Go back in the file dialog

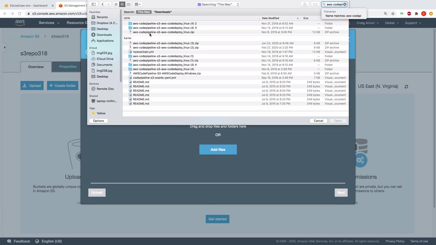click(102, 4)
